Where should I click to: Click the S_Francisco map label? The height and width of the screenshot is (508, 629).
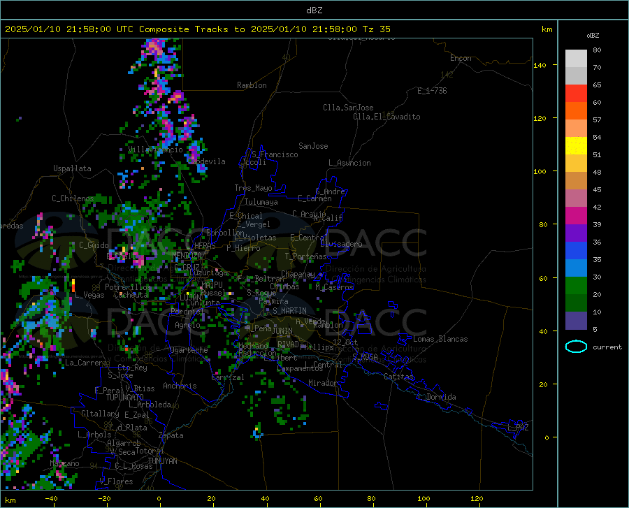click(x=275, y=154)
